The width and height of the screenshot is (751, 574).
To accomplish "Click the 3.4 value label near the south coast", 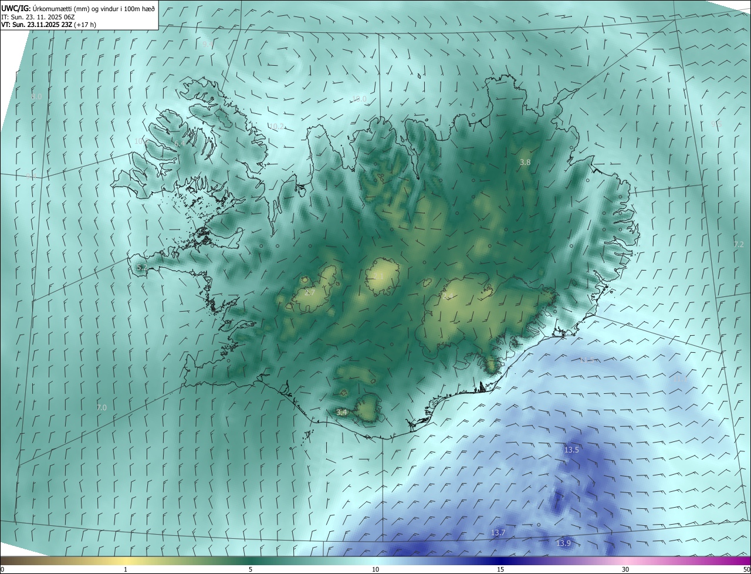I will click(x=341, y=413).
